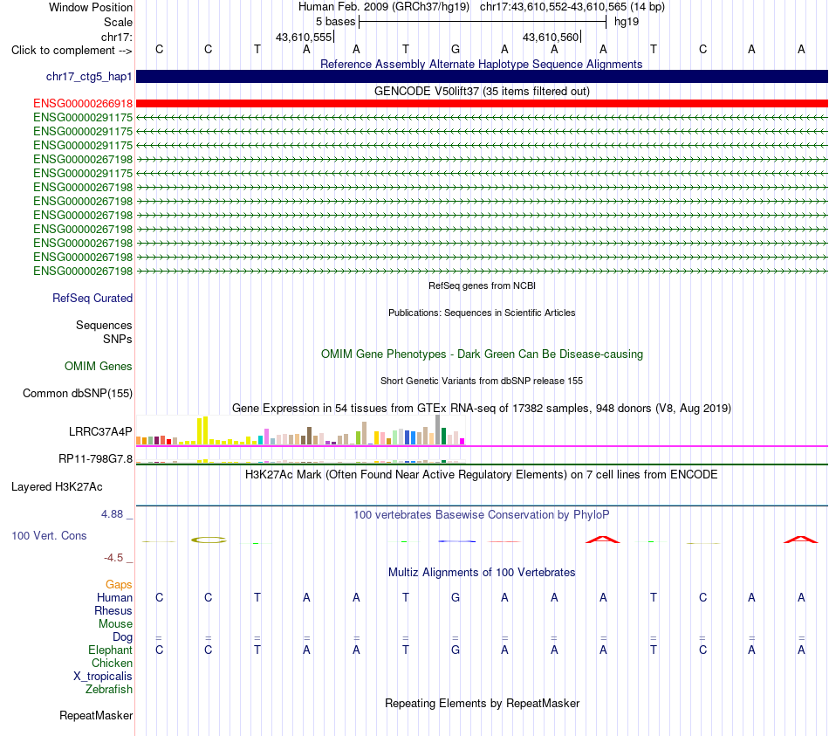Image resolution: width=829 pixels, height=736 pixels.
Task: Click the 'RefSeq genes from NCBI' title
Action: pos(482,285)
